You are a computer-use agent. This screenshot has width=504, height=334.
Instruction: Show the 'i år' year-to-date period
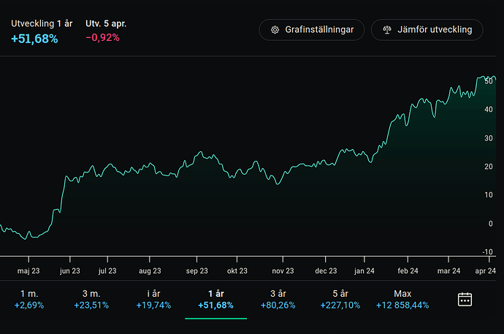click(154, 299)
